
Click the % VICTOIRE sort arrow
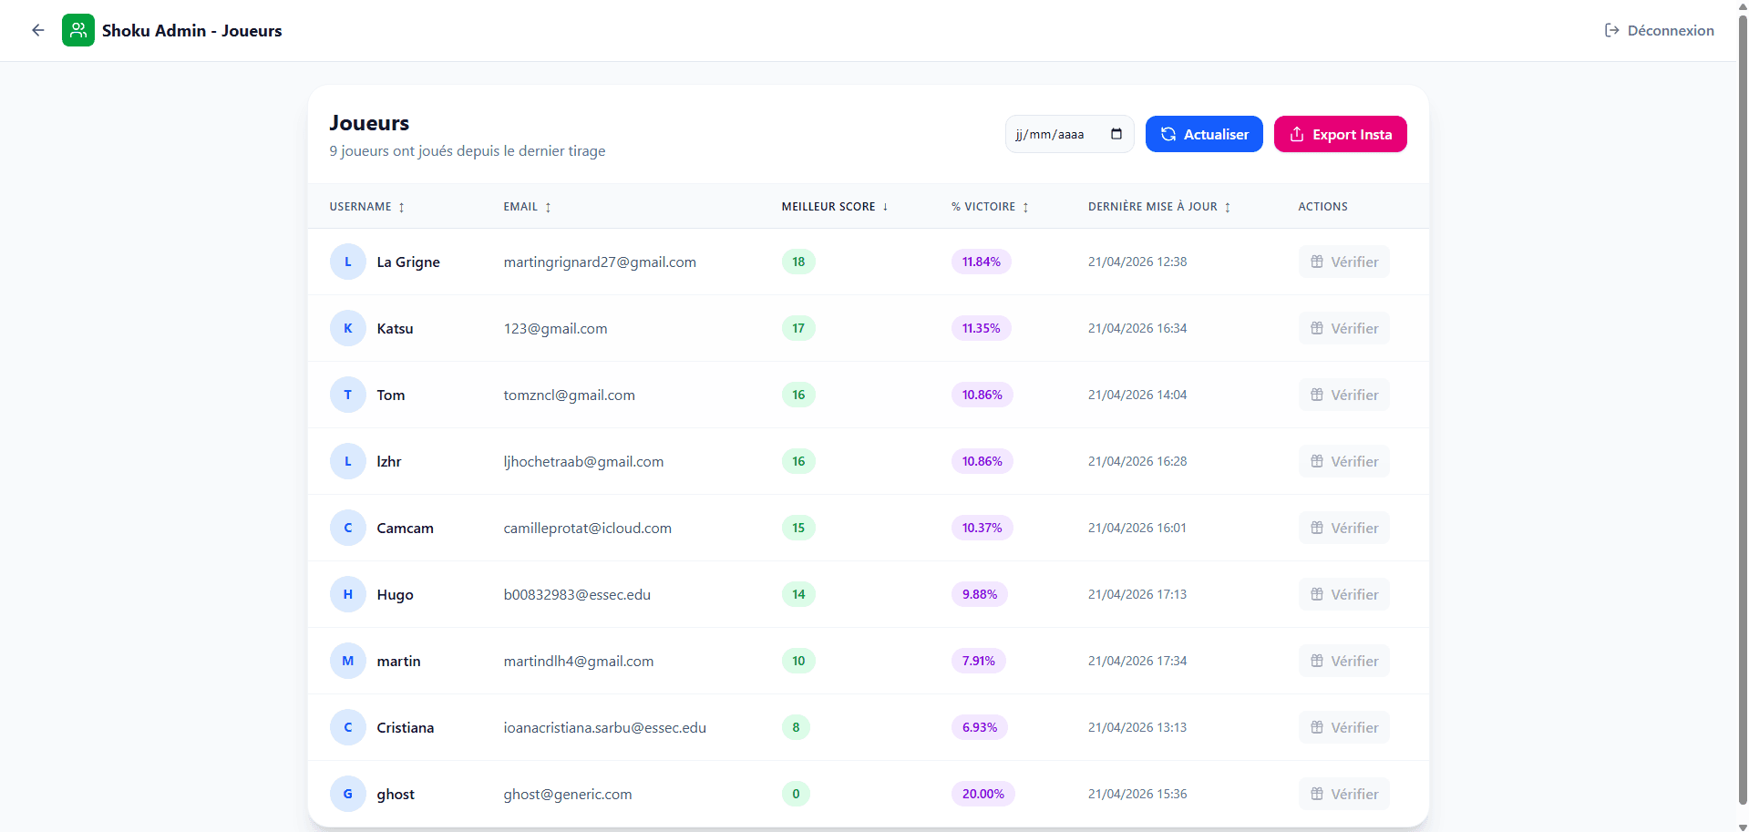[x=1025, y=207]
